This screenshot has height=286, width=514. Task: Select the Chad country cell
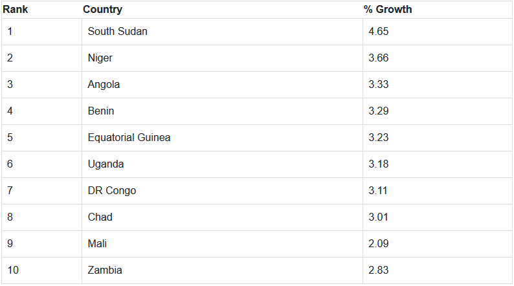point(100,217)
